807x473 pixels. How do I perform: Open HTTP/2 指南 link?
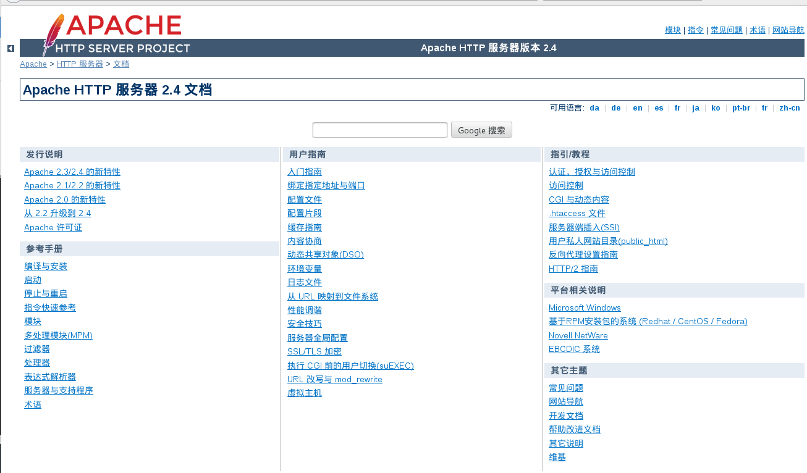click(573, 269)
